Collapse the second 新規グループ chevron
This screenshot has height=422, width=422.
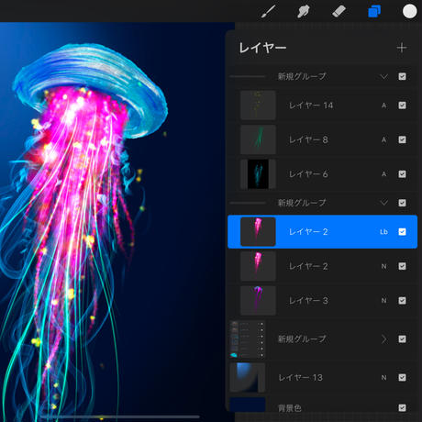(383, 203)
